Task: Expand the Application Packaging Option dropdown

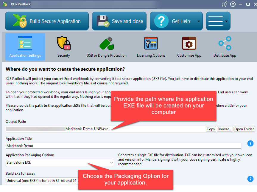Action: point(60,162)
